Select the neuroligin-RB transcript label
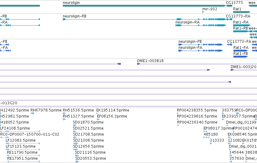This screenshot has width=257, height=163. point(74,16)
